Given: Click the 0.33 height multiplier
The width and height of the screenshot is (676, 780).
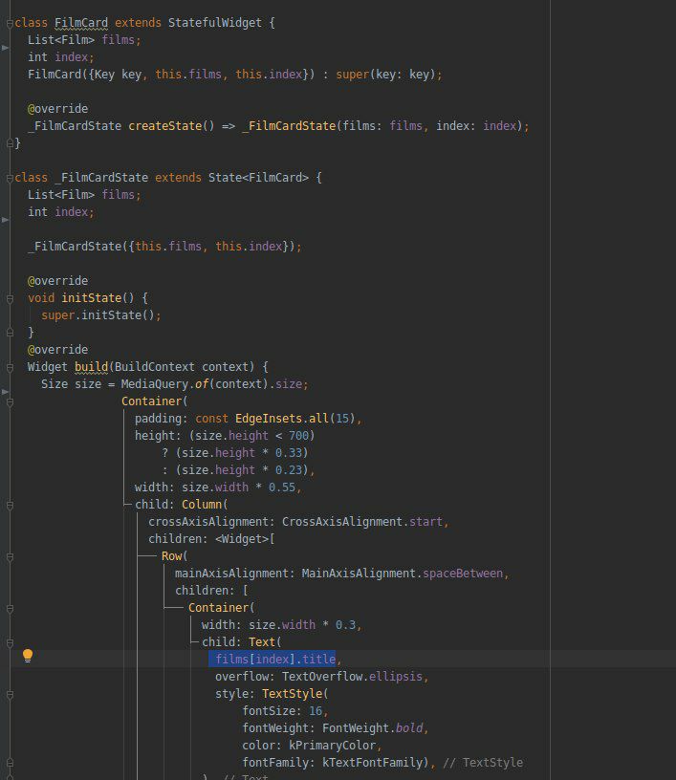Looking at the screenshot, I should tap(289, 453).
